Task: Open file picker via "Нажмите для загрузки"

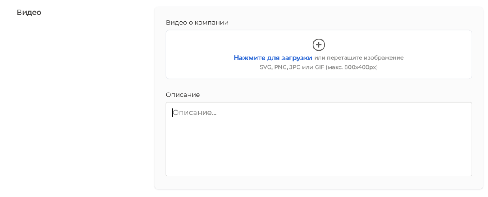Action: coord(273,58)
